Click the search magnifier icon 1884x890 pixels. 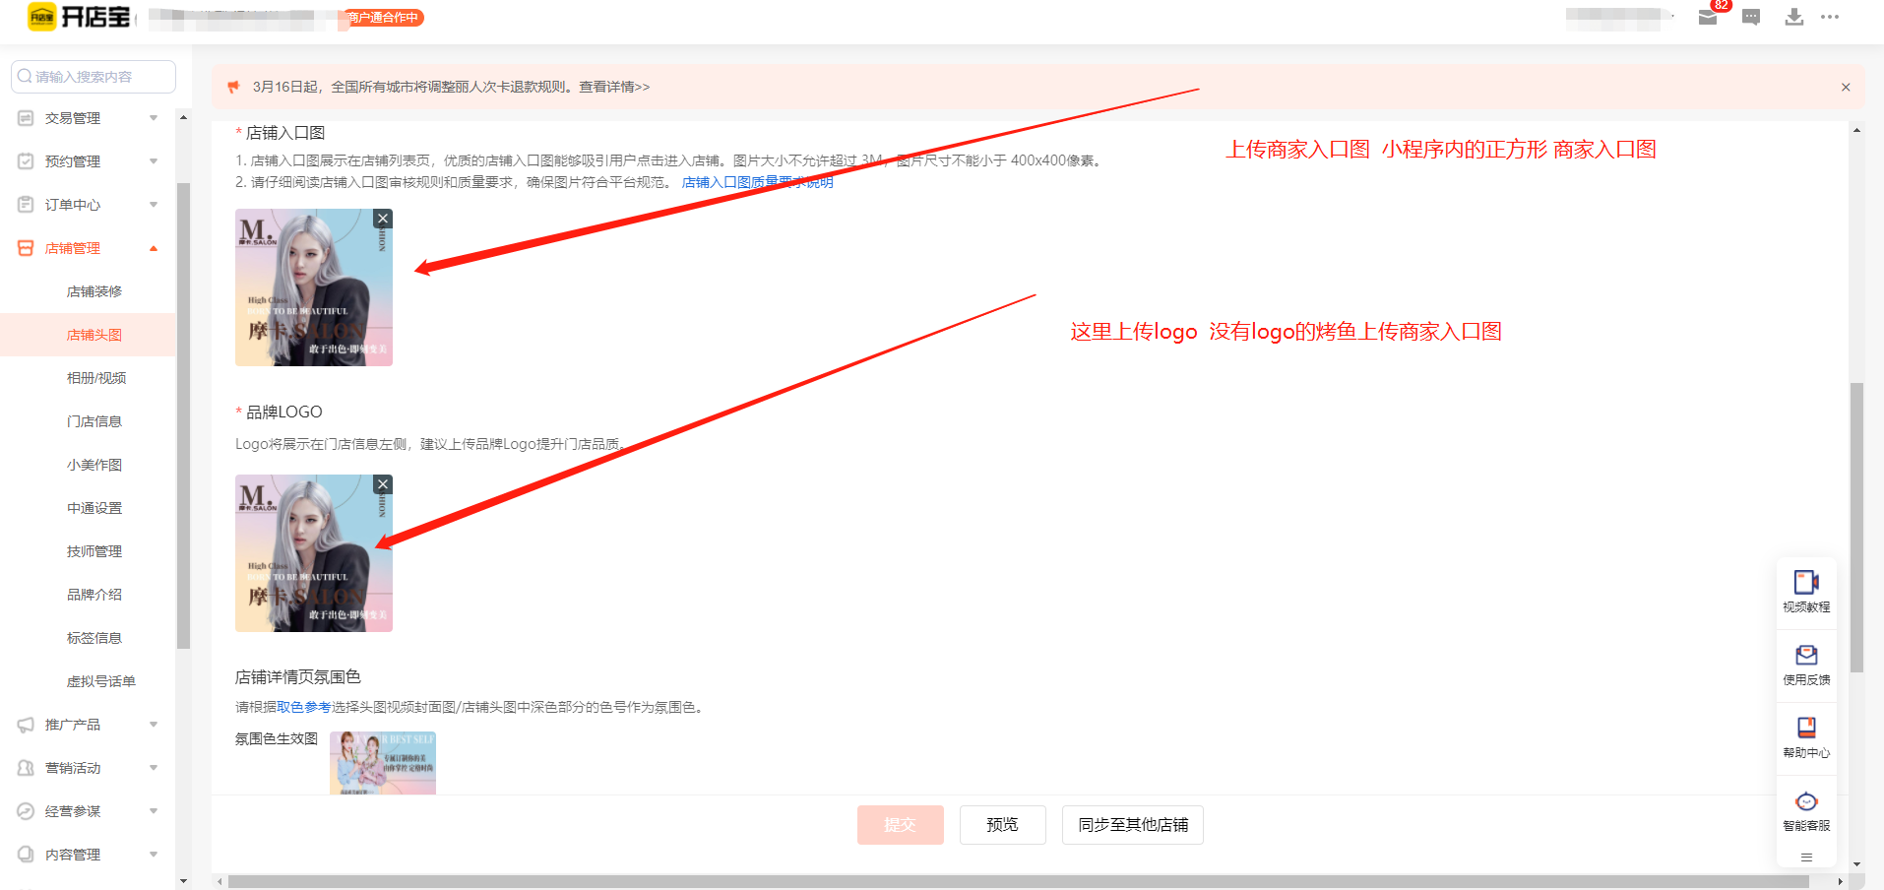pos(25,76)
